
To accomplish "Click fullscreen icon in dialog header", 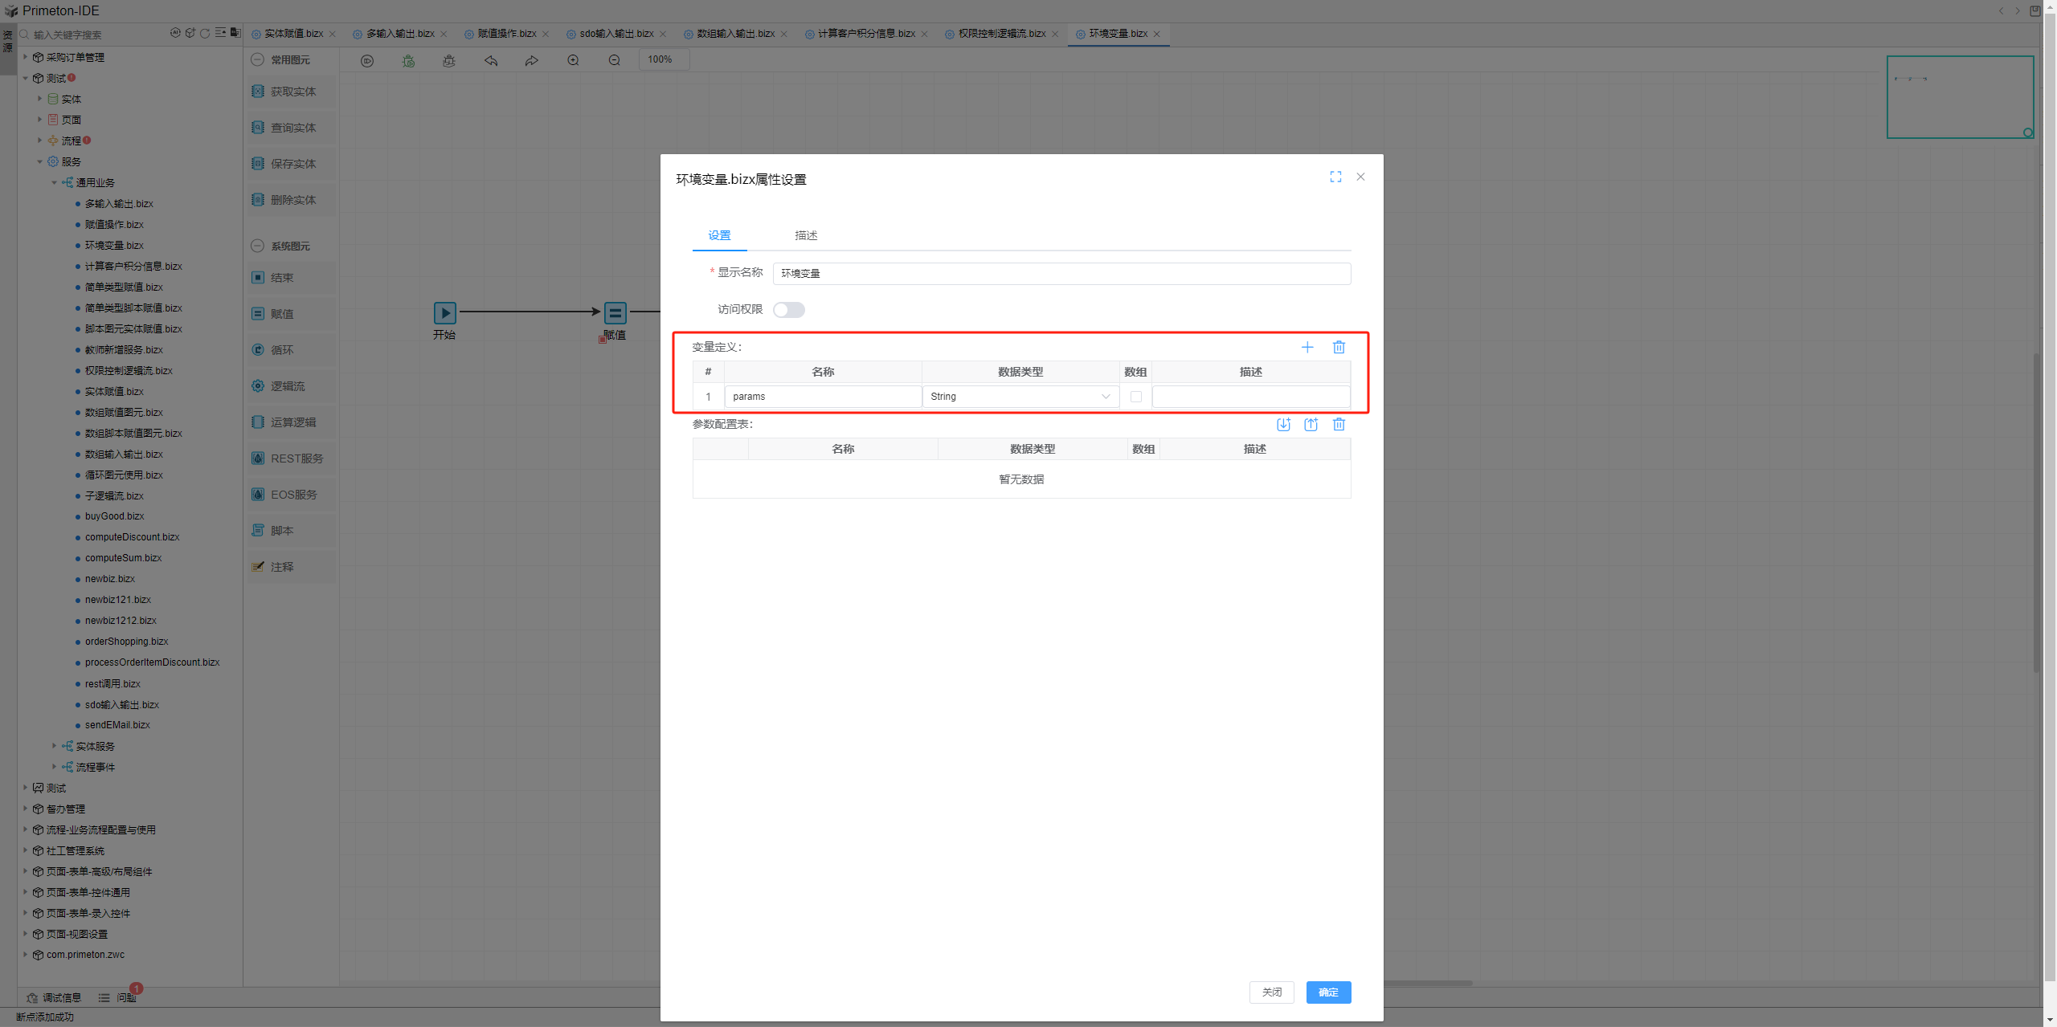I will [1335, 177].
